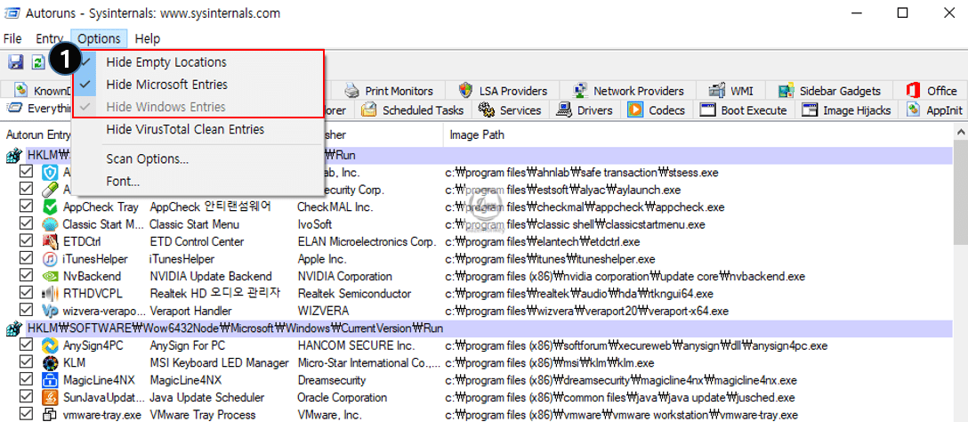Click the vertical scrollbar up arrow
The image size is (968, 422).
[x=961, y=131]
